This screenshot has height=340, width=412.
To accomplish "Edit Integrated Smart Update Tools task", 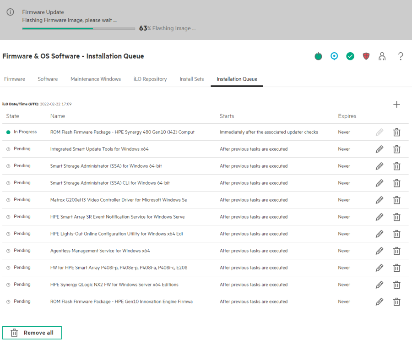I will tap(379, 149).
